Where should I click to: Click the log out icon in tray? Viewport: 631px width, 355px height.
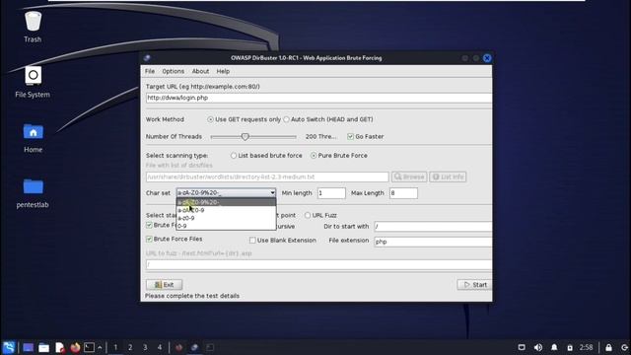point(624,347)
